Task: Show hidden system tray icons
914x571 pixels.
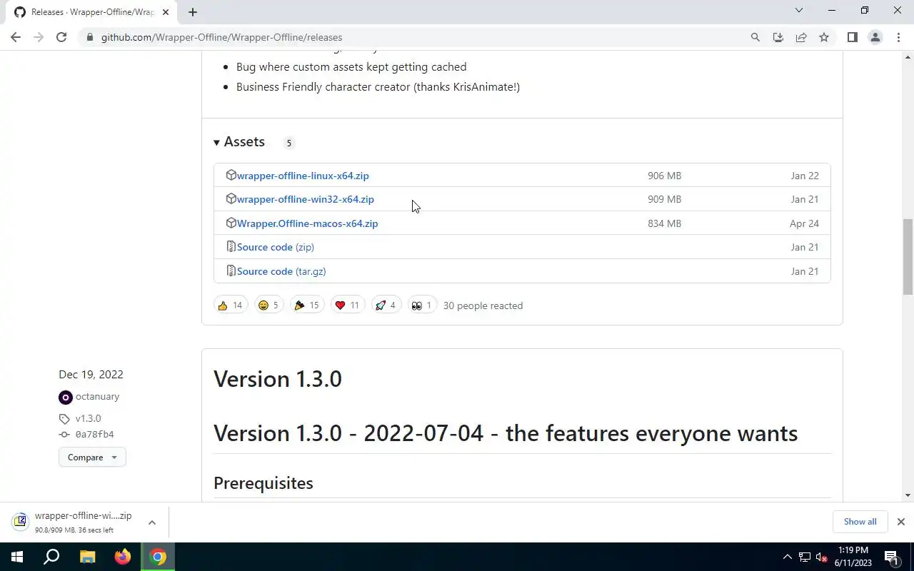Action: tap(788, 557)
